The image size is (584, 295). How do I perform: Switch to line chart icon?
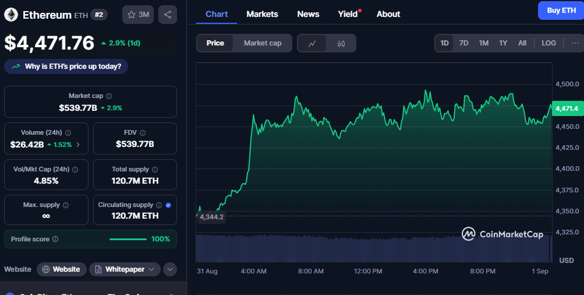pyautogui.click(x=312, y=43)
